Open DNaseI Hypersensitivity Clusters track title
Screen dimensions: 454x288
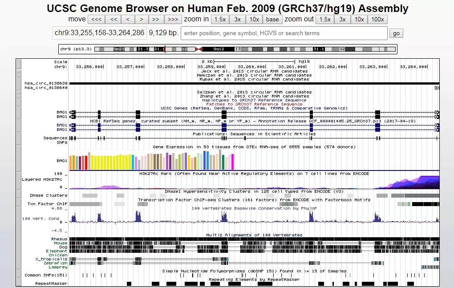pyautogui.click(x=254, y=191)
